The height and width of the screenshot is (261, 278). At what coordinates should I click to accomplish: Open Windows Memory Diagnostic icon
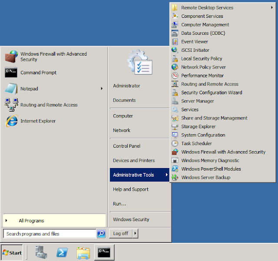[175, 161]
